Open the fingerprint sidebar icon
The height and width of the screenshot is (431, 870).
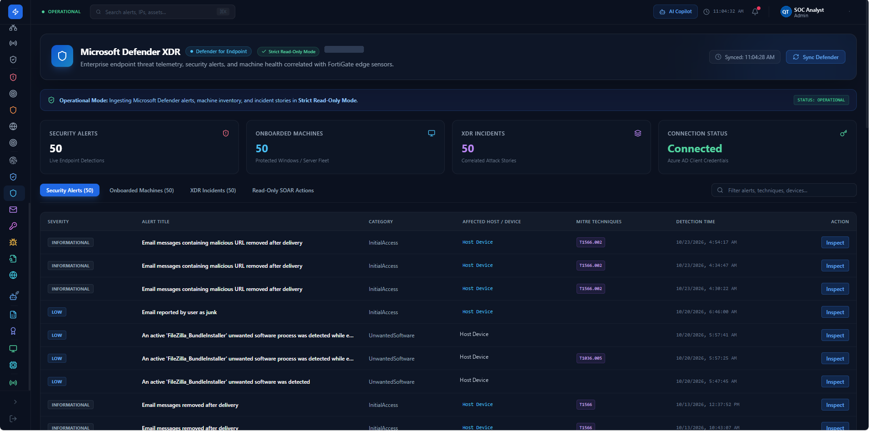point(13,160)
